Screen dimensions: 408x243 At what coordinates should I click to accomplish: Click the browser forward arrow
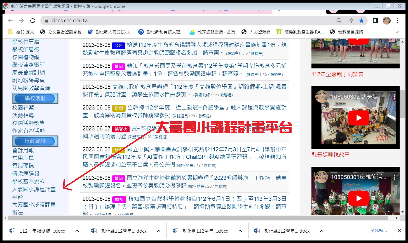click(22, 21)
